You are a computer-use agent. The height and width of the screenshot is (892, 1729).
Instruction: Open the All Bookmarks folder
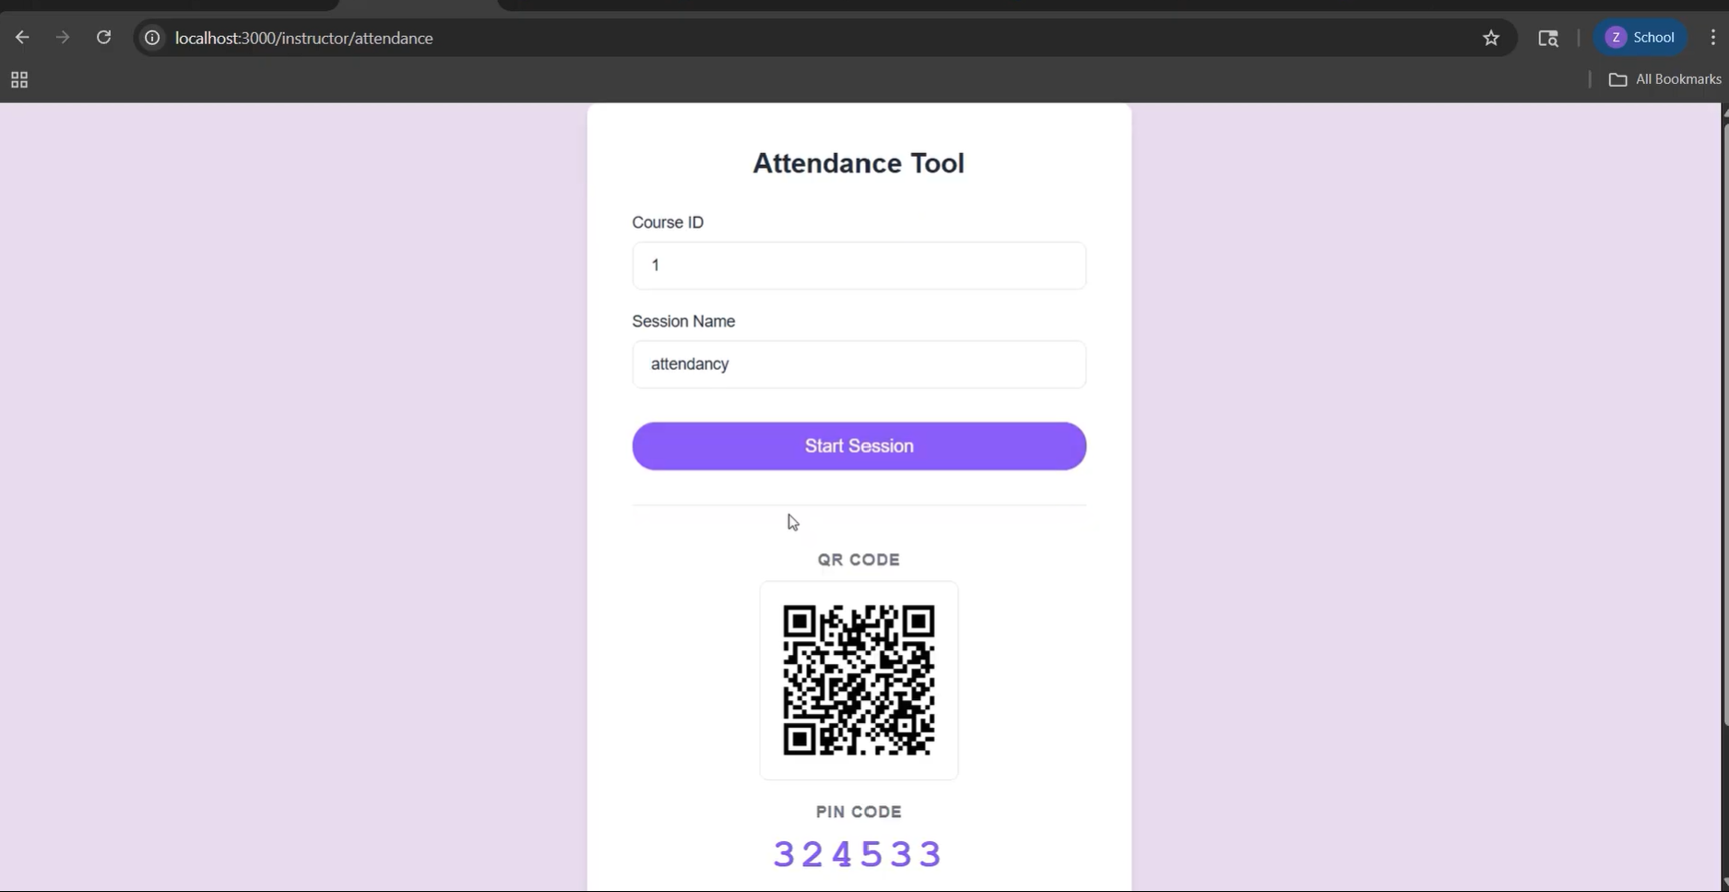pyautogui.click(x=1663, y=79)
